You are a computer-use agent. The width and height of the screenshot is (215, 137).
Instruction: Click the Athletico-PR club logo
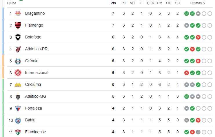click(18, 49)
